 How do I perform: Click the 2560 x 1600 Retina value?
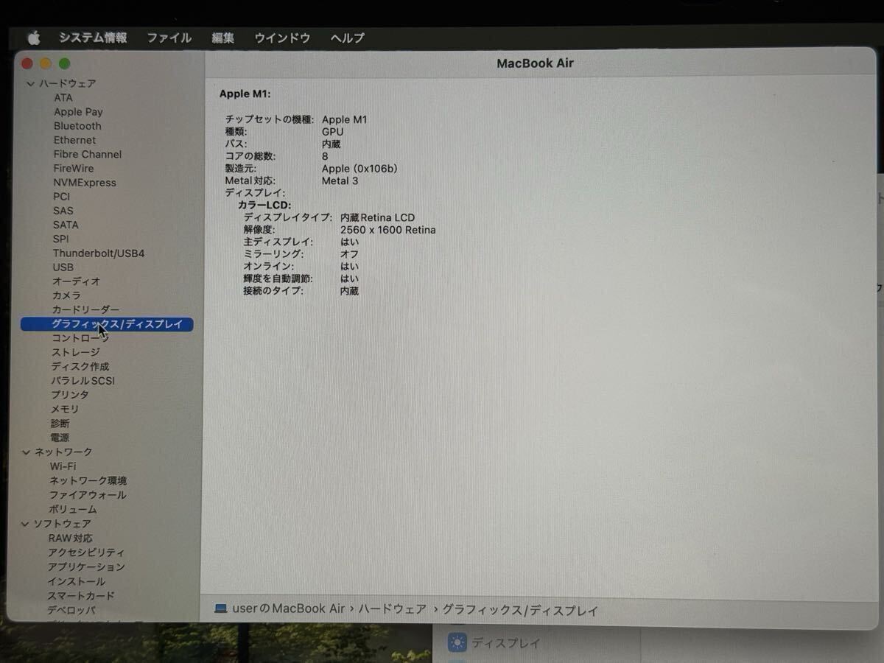point(387,230)
